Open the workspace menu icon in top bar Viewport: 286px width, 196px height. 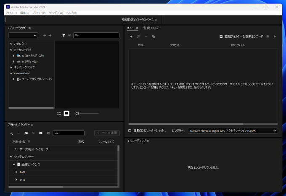156,20
